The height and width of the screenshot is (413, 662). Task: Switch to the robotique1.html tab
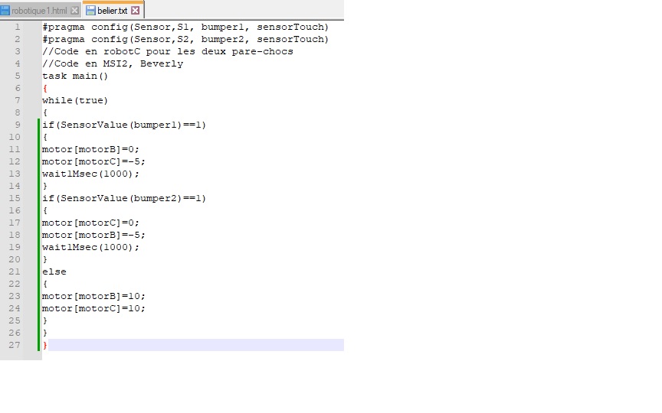(x=41, y=11)
